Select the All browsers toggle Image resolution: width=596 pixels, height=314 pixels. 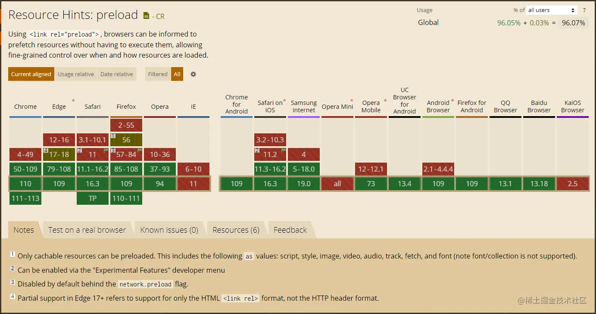tap(177, 74)
